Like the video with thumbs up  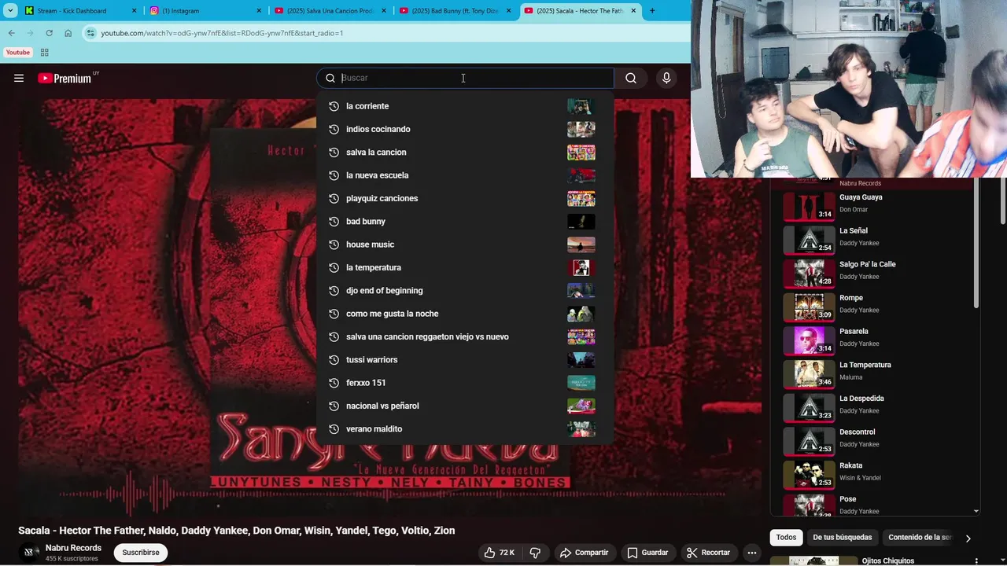pos(499,553)
